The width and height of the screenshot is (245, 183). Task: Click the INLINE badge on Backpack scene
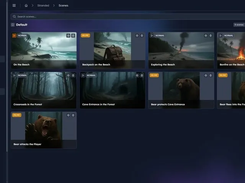[x=85, y=35]
